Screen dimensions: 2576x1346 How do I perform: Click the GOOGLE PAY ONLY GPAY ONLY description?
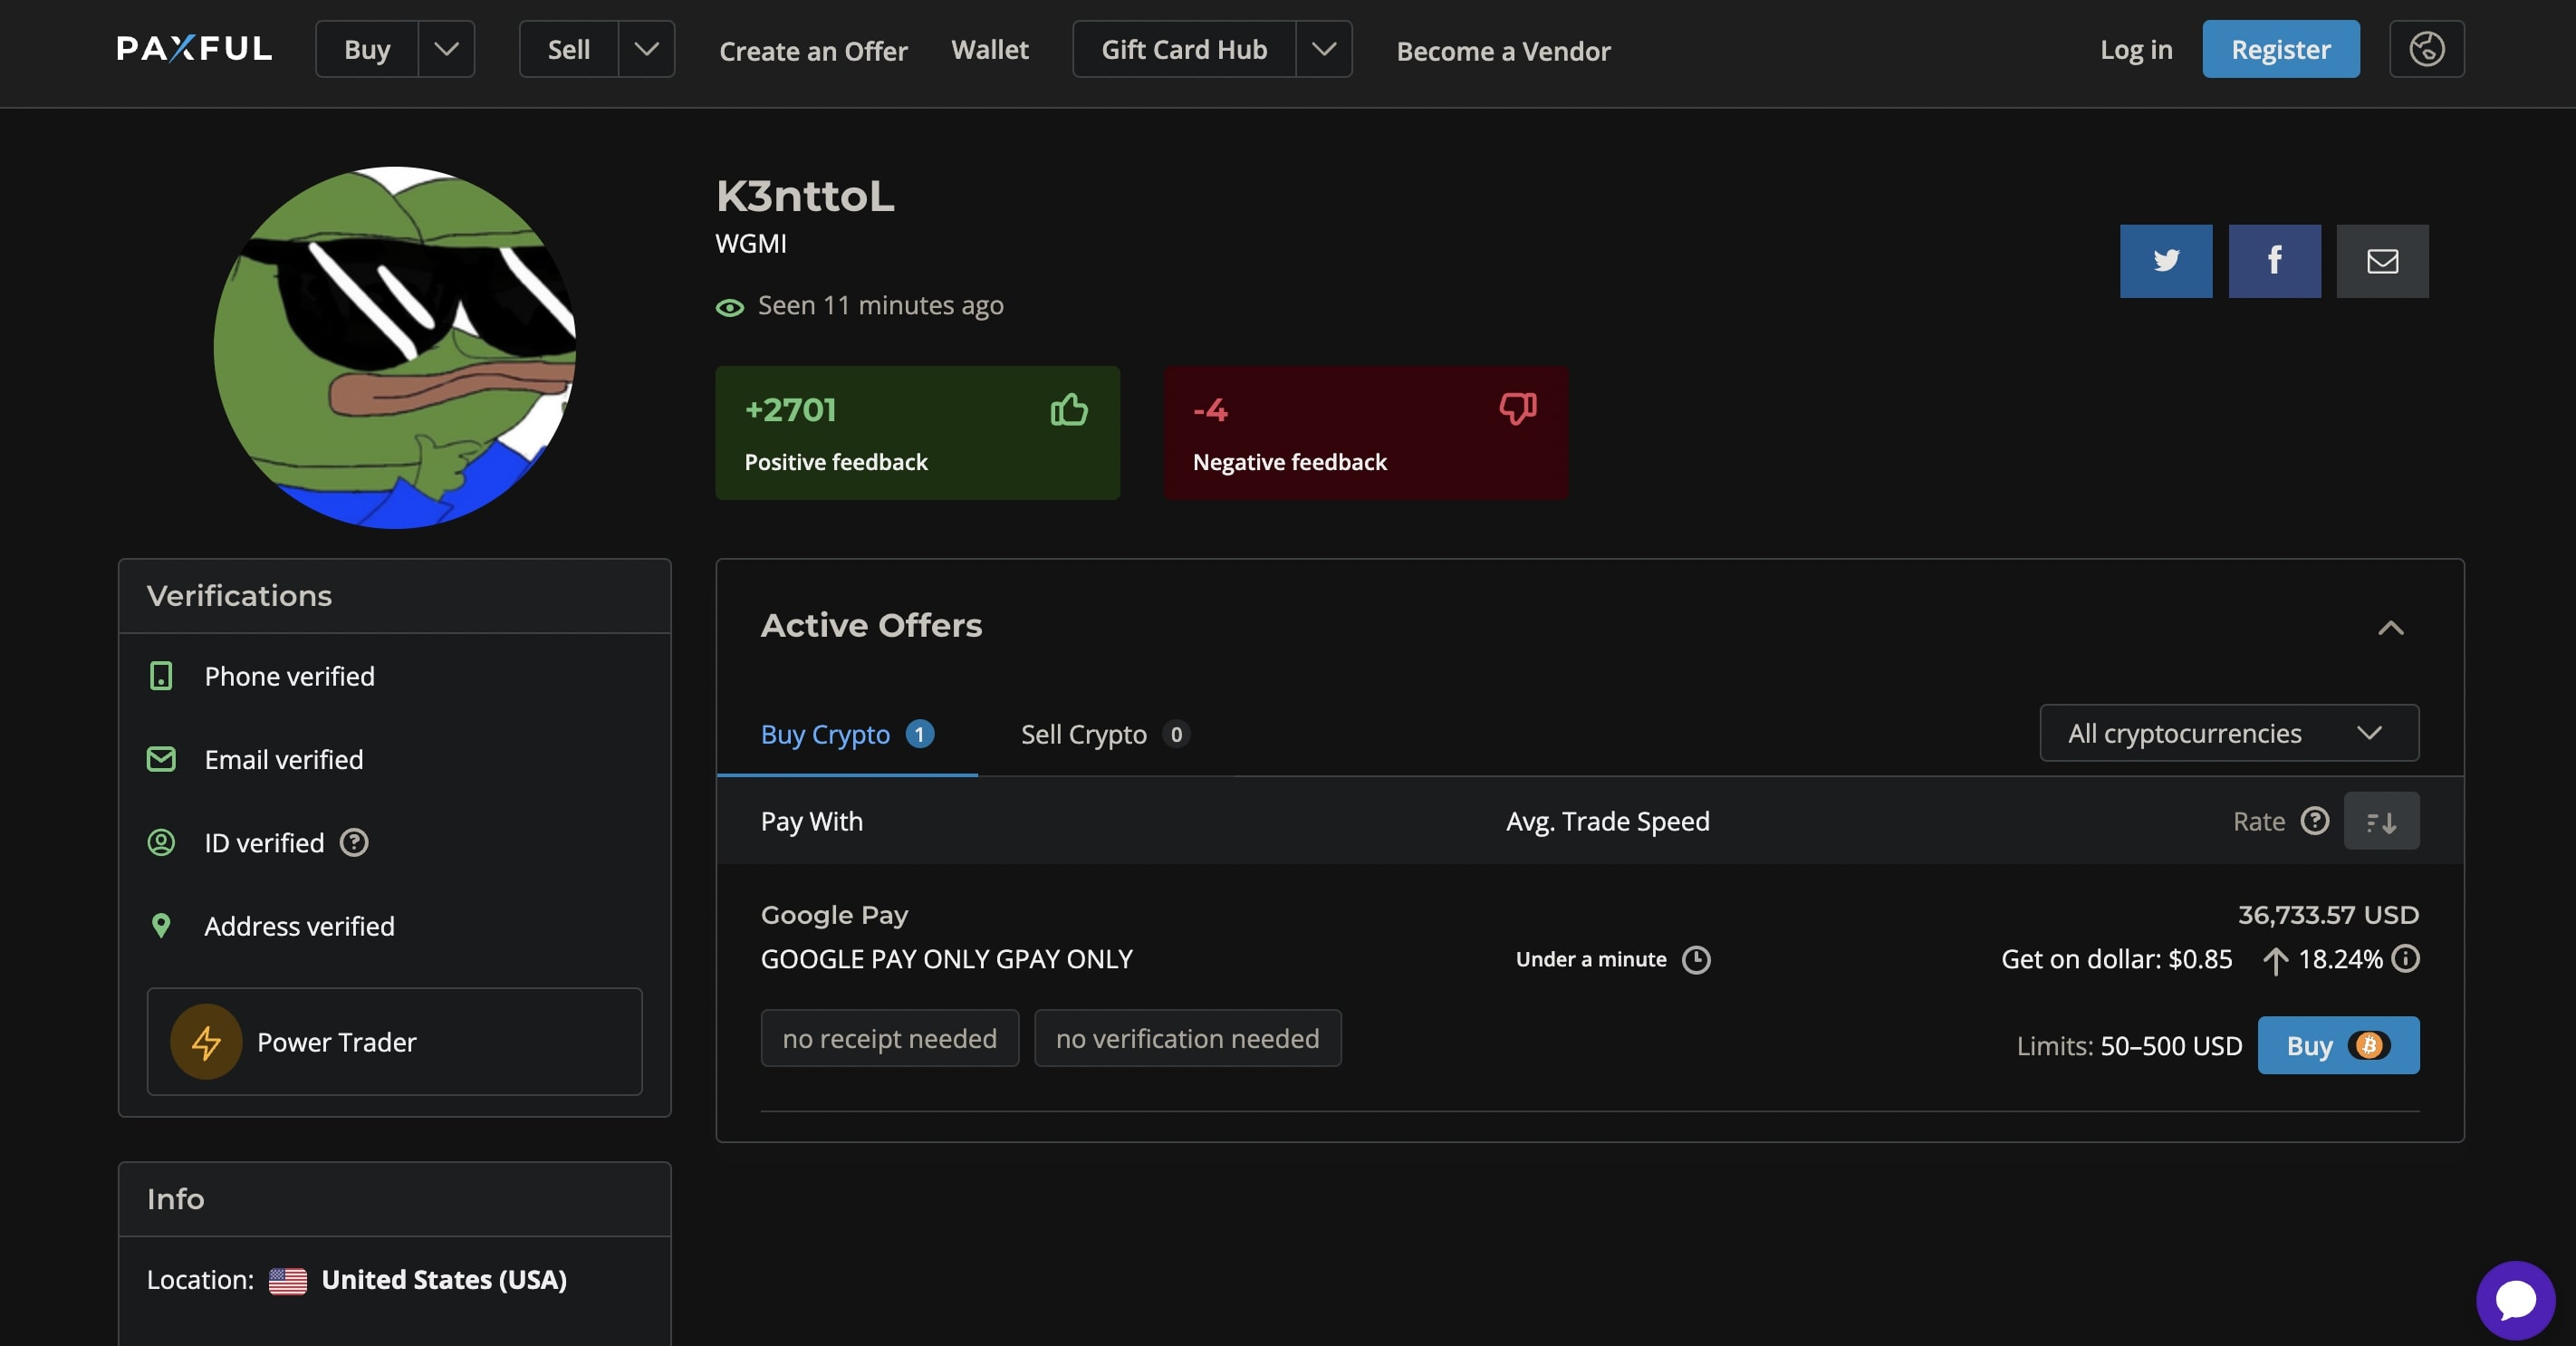[x=946, y=959]
